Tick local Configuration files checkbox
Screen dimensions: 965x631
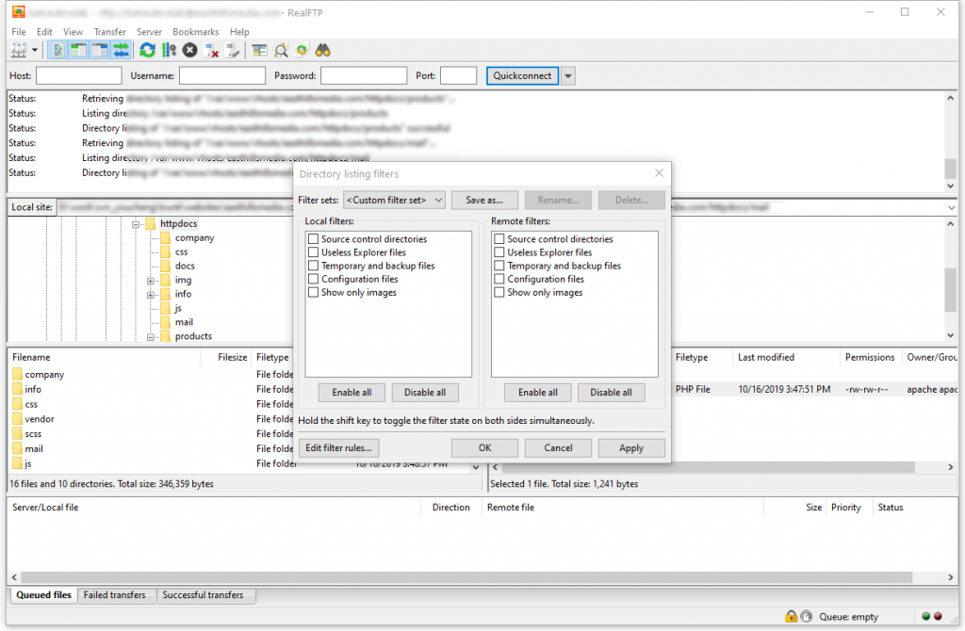(313, 279)
